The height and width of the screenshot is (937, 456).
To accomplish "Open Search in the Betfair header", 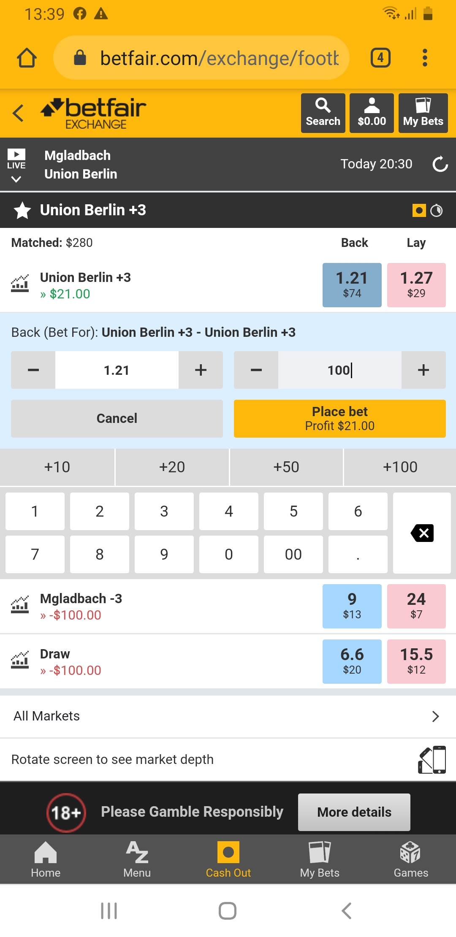I will point(323,113).
